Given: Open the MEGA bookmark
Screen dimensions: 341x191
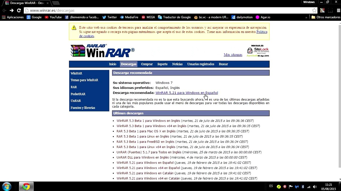Looking at the screenshot, I should click(148, 17).
